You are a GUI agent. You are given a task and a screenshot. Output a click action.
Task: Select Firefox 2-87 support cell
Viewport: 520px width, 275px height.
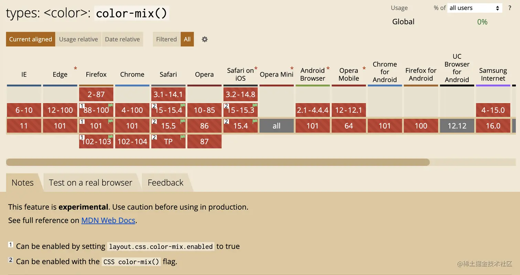tap(96, 94)
